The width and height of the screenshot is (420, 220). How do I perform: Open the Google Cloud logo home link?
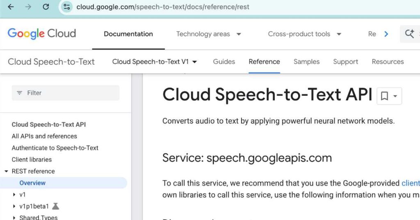[x=42, y=34]
